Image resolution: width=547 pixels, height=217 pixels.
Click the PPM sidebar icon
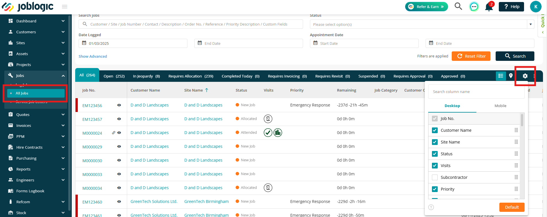coord(11,136)
